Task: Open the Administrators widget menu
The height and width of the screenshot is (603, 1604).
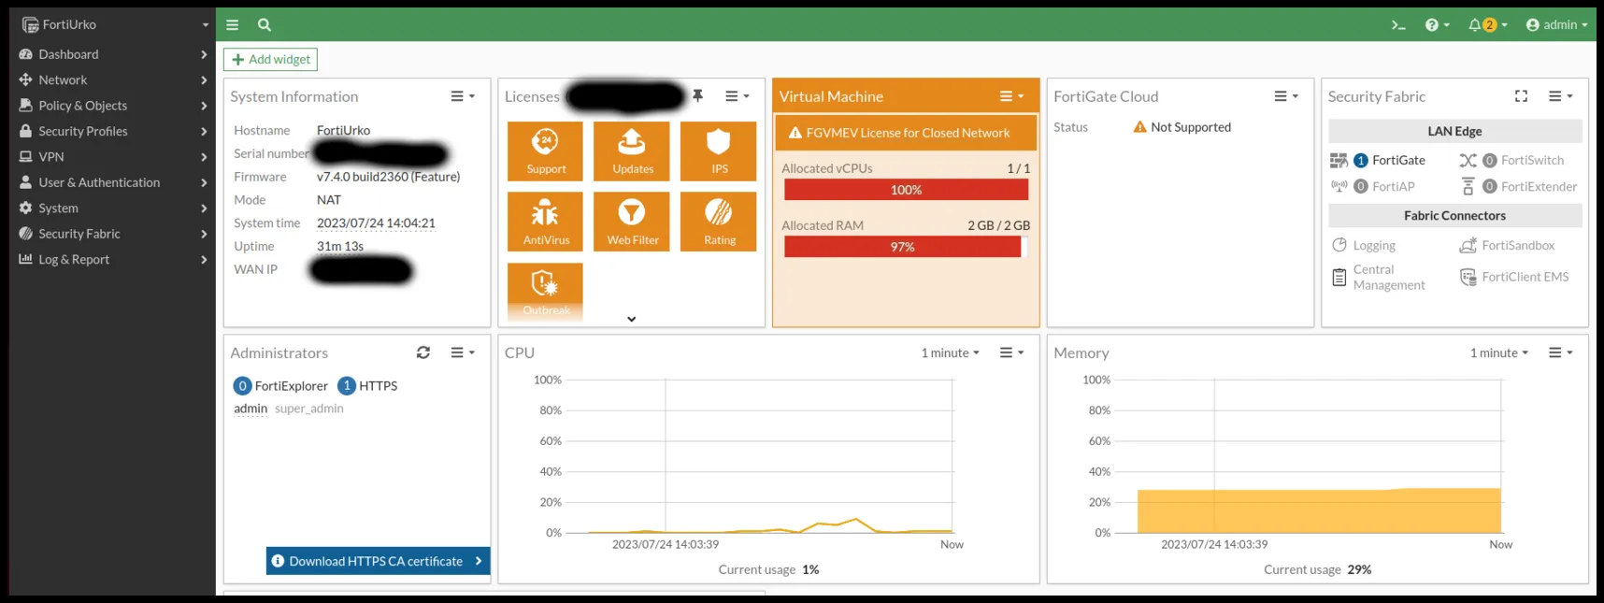Action: [x=463, y=352]
